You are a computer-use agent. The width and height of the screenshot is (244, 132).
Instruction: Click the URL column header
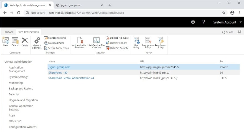coord(142,62)
